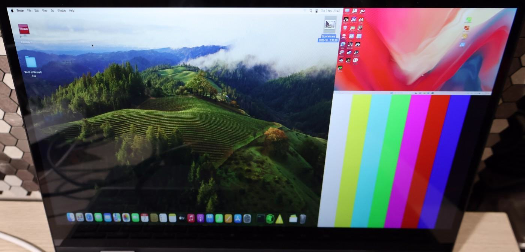525x252 pixels.
Task: Open Spotlight search in menu bar
Action: pyautogui.click(x=311, y=11)
